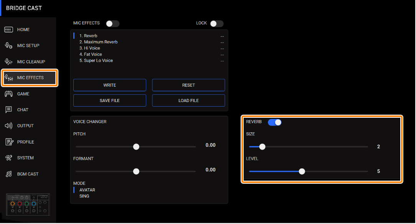Open options dots for Fat Voice preset
The width and height of the screenshot is (416, 224).
pos(222,55)
